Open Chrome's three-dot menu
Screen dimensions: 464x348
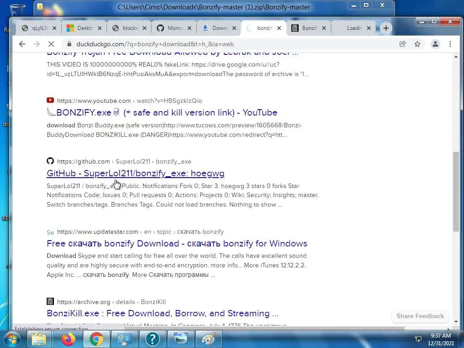pyautogui.click(x=450, y=44)
